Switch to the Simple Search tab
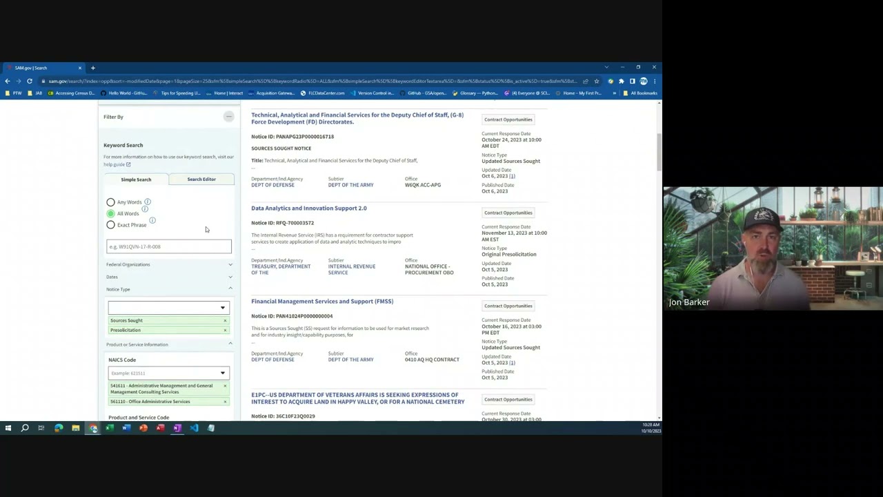 click(136, 179)
